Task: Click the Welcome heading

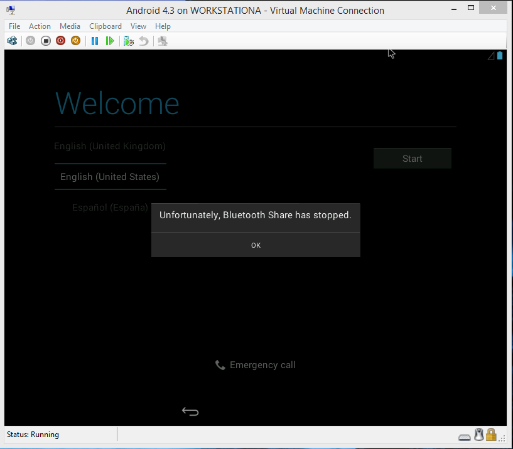Action: pyautogui.click(x=117, y=103)
